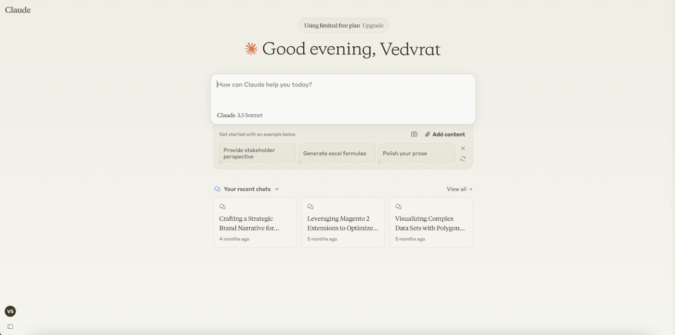Follow the Upgrade plan link

tap(373, 26)
